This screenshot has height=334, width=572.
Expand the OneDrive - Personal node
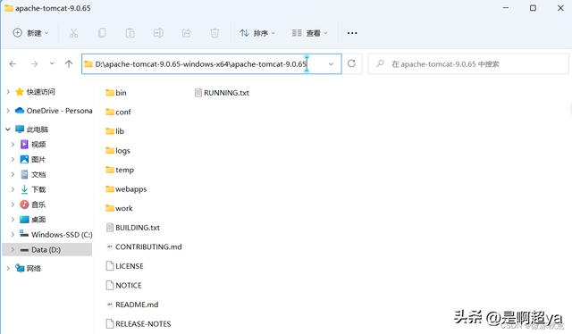tap(8, 110)
